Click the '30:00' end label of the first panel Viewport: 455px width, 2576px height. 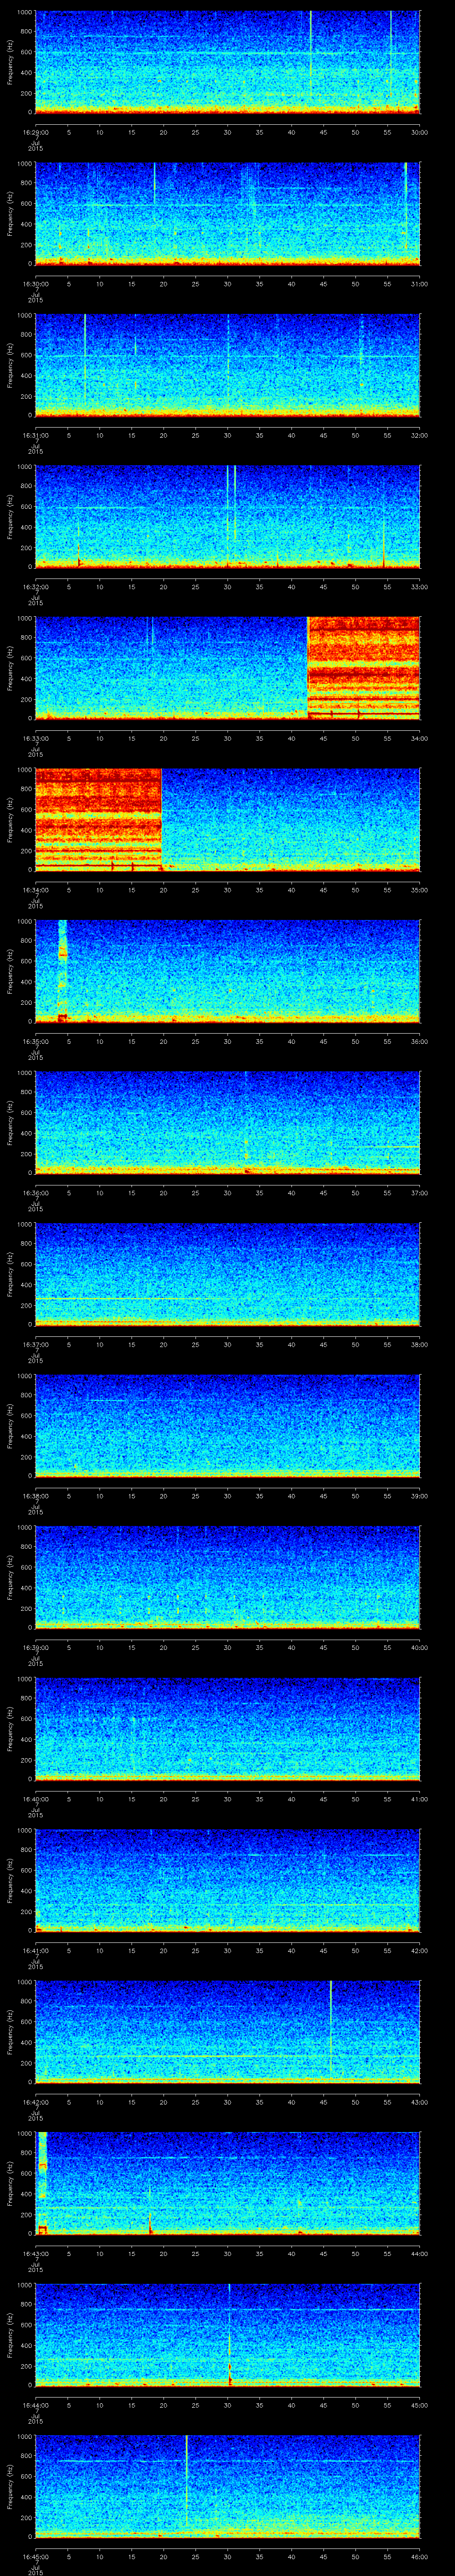[x=419, y=132]
